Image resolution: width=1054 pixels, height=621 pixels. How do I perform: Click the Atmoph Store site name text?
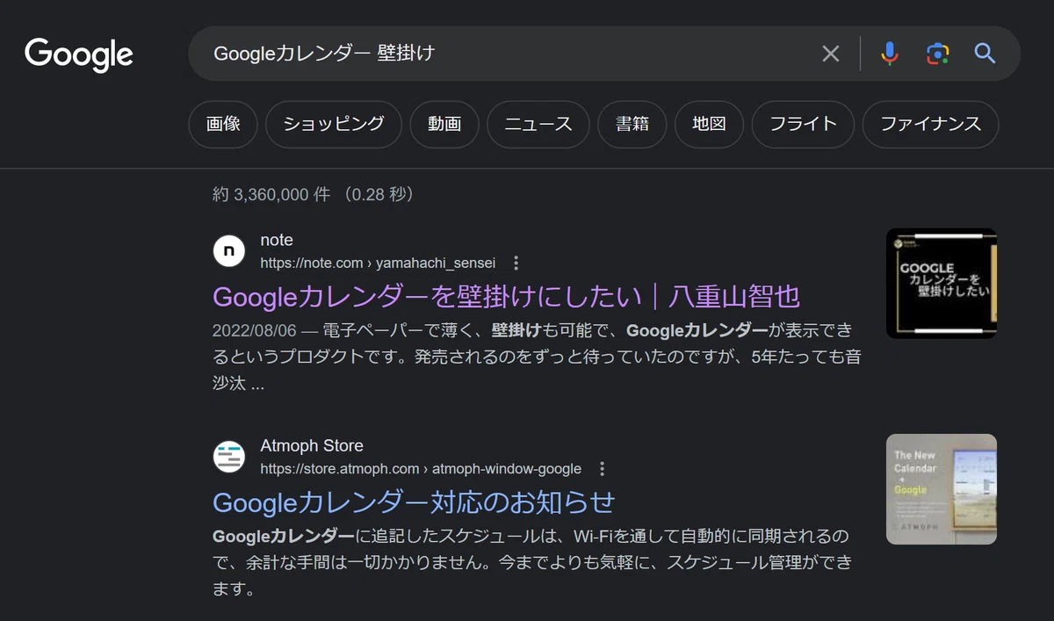coord(312,445)
